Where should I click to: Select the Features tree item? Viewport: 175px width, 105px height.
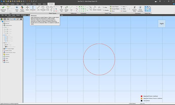click(7, 55)
